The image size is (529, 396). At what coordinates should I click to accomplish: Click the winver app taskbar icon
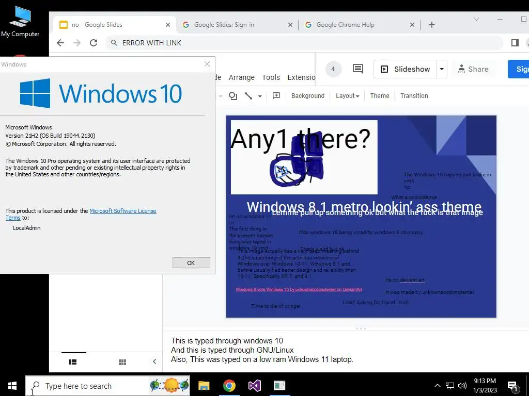click(x=279, y=386)
